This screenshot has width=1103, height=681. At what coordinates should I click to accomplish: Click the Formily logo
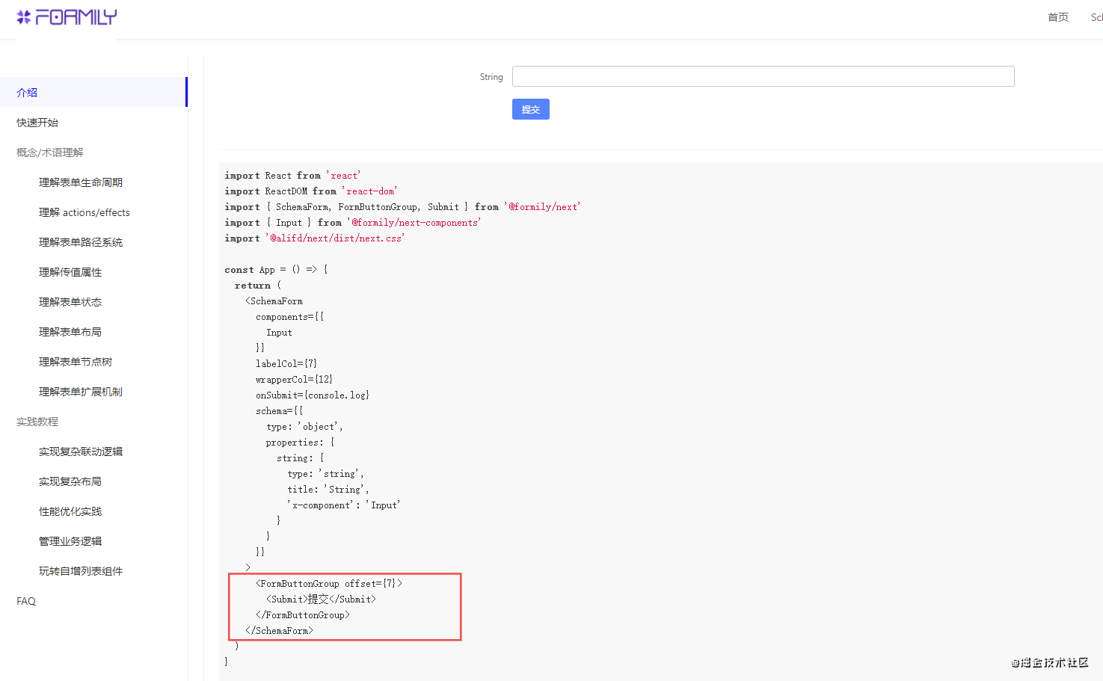[67, 17]
